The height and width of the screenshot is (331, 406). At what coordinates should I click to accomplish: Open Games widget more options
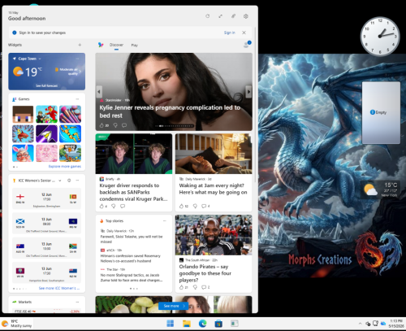coord(77,99)
